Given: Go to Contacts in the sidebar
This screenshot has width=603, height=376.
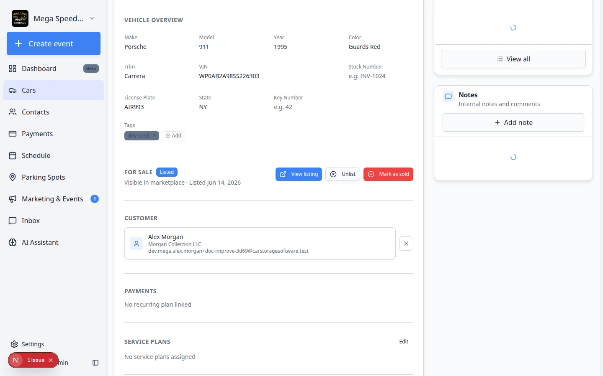Looking at the screenshot, I should [x=54, y=112].
